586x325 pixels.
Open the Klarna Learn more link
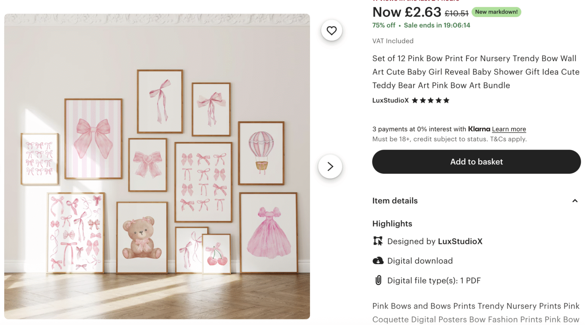509,129
